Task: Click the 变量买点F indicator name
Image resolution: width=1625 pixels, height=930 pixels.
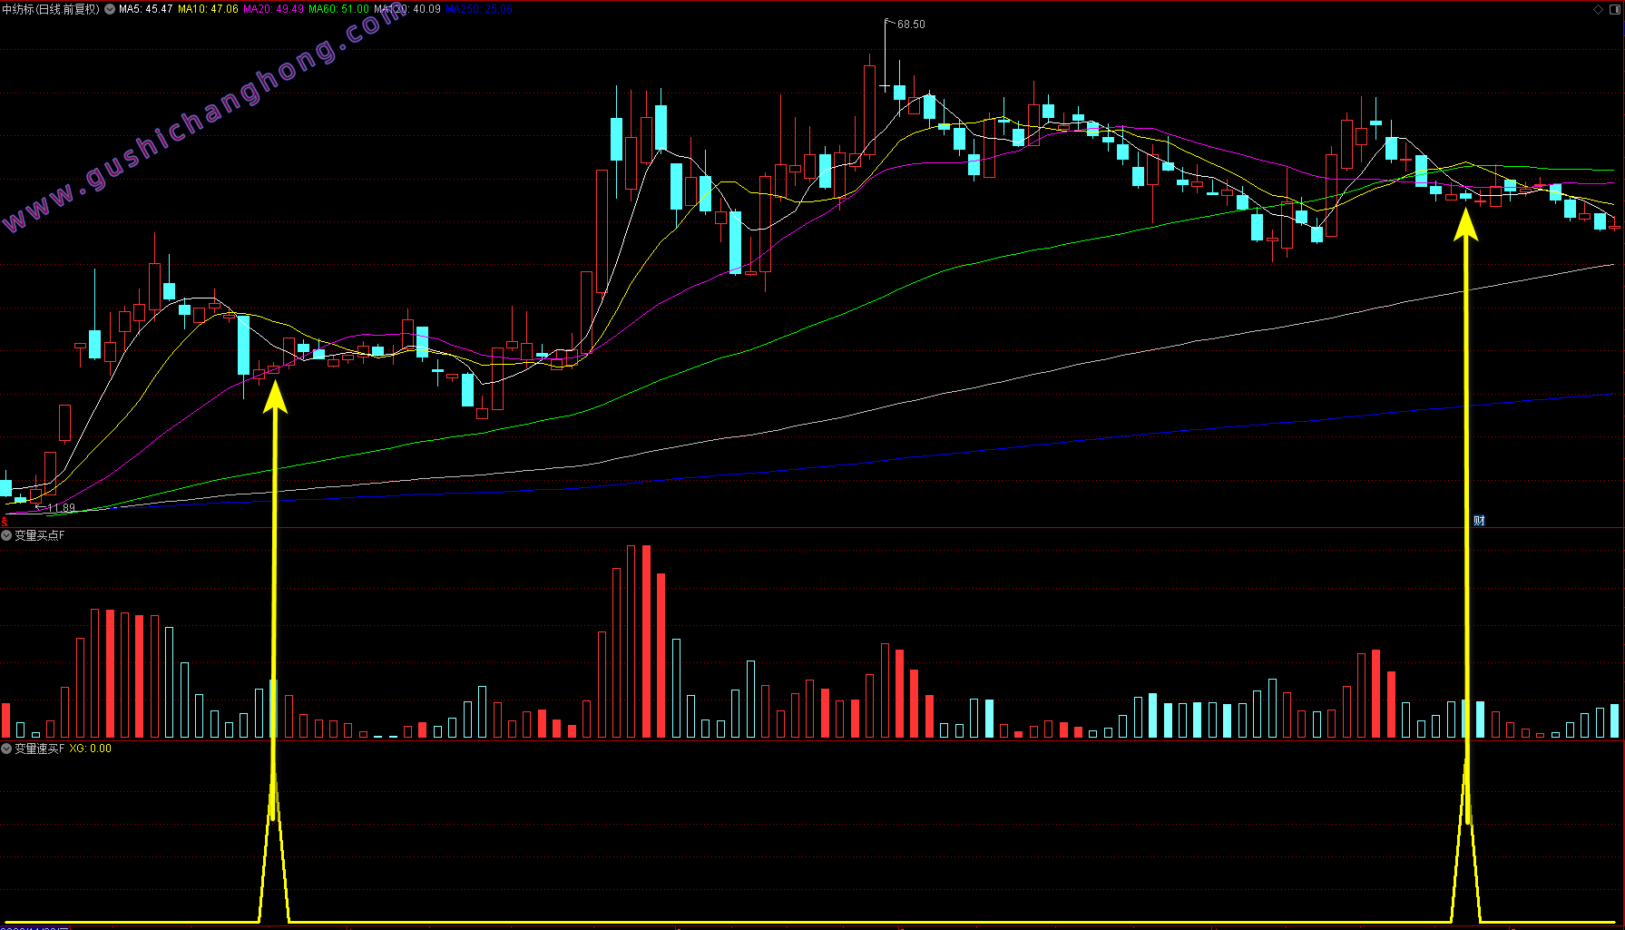Action: point(40,535)
